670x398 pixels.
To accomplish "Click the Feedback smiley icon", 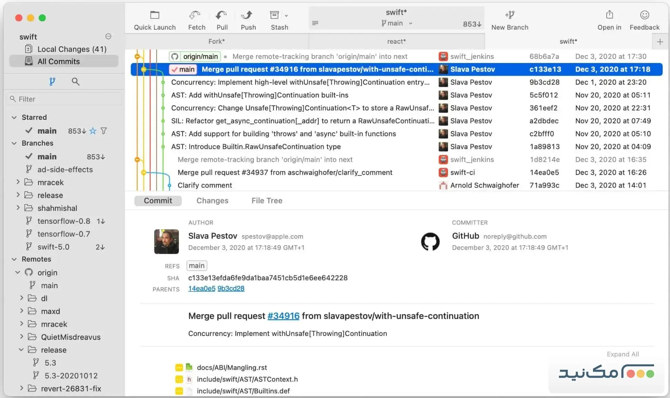I will pos(644,15).
